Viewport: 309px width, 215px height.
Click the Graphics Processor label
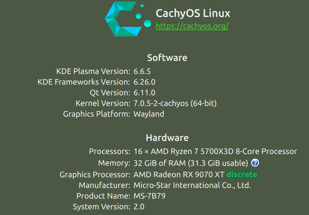click(95, 175)
